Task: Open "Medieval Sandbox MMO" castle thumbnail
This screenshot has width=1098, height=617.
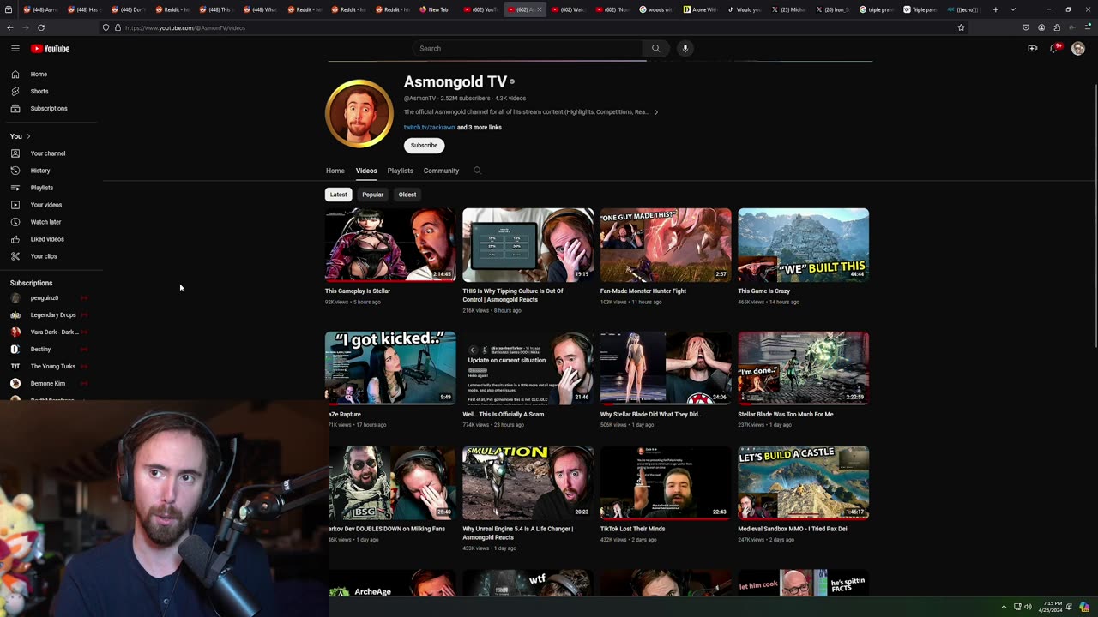Action: point(803,482)
